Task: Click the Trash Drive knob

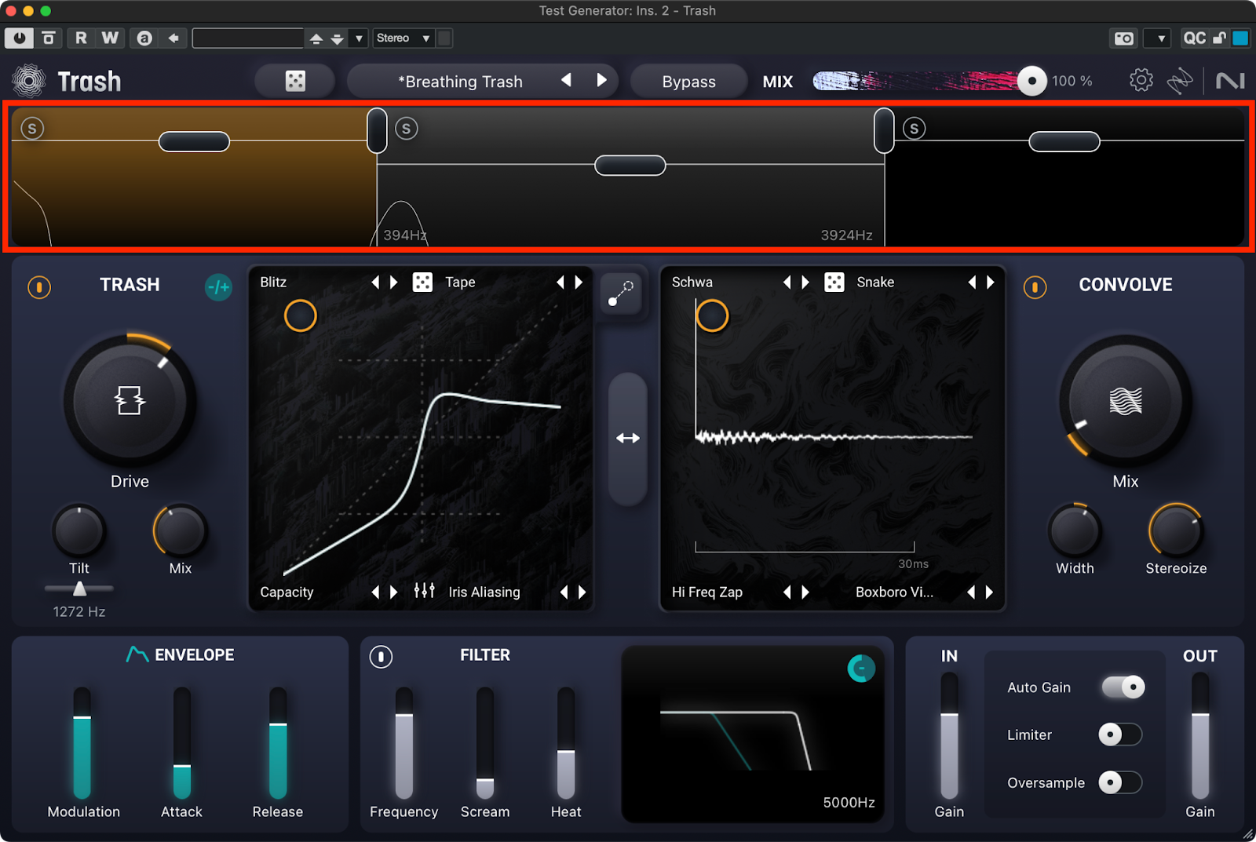Action: click(130, 400)
